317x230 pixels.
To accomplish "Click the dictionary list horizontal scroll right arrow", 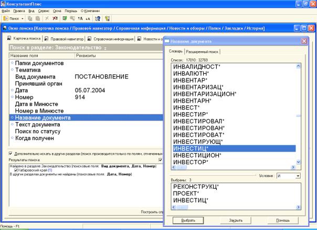I will click(x=293, y=167).
